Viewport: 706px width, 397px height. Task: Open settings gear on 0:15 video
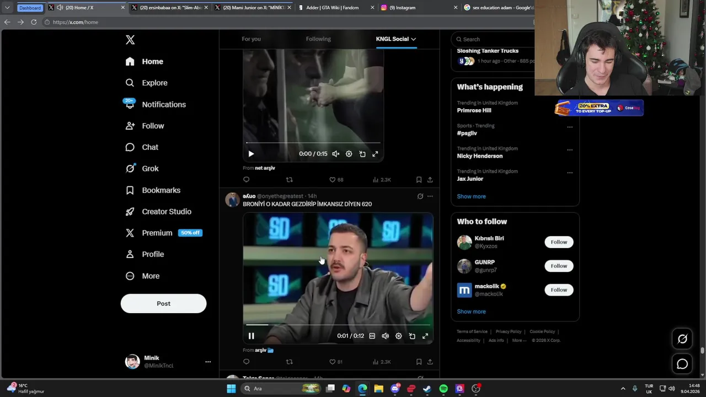click(x=349, y=154)
